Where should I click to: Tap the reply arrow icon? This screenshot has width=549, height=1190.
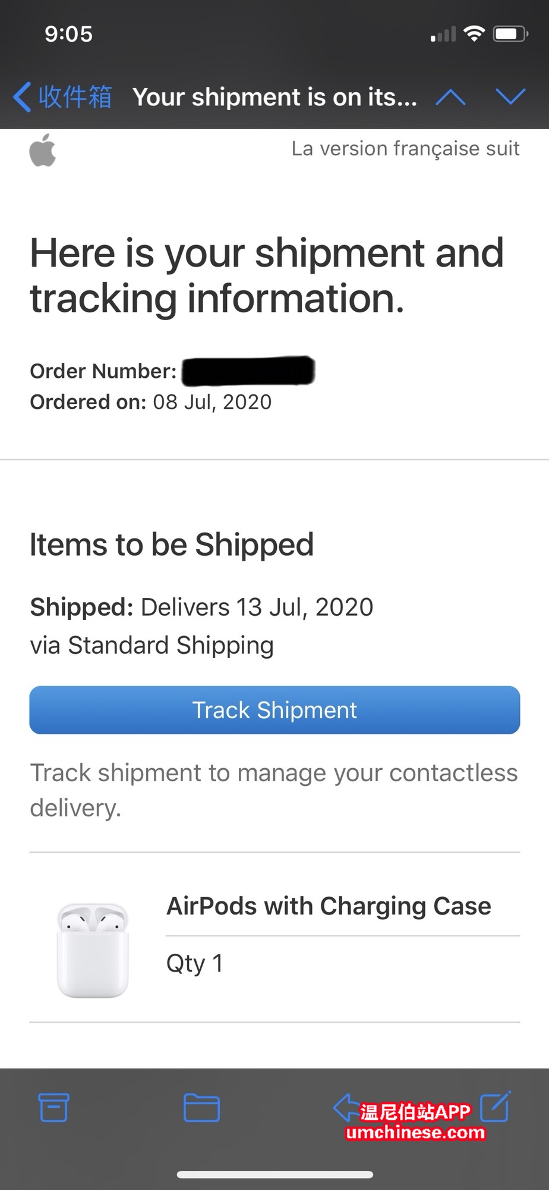tap(346, 1107)
